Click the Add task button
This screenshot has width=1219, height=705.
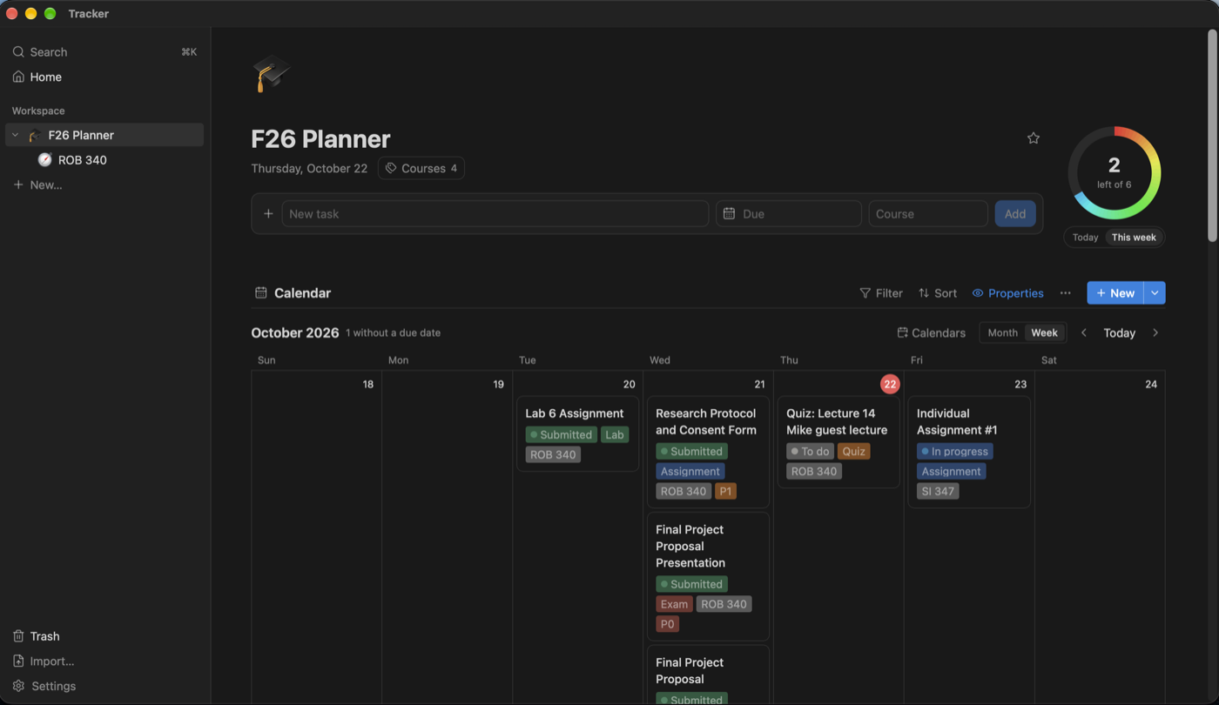point(1015,214)
